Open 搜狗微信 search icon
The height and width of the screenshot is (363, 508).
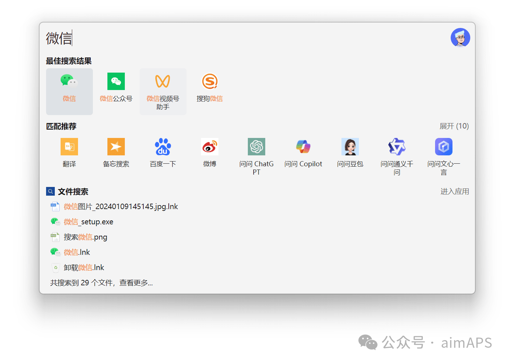pyautogui.click(x=210, y=82)
